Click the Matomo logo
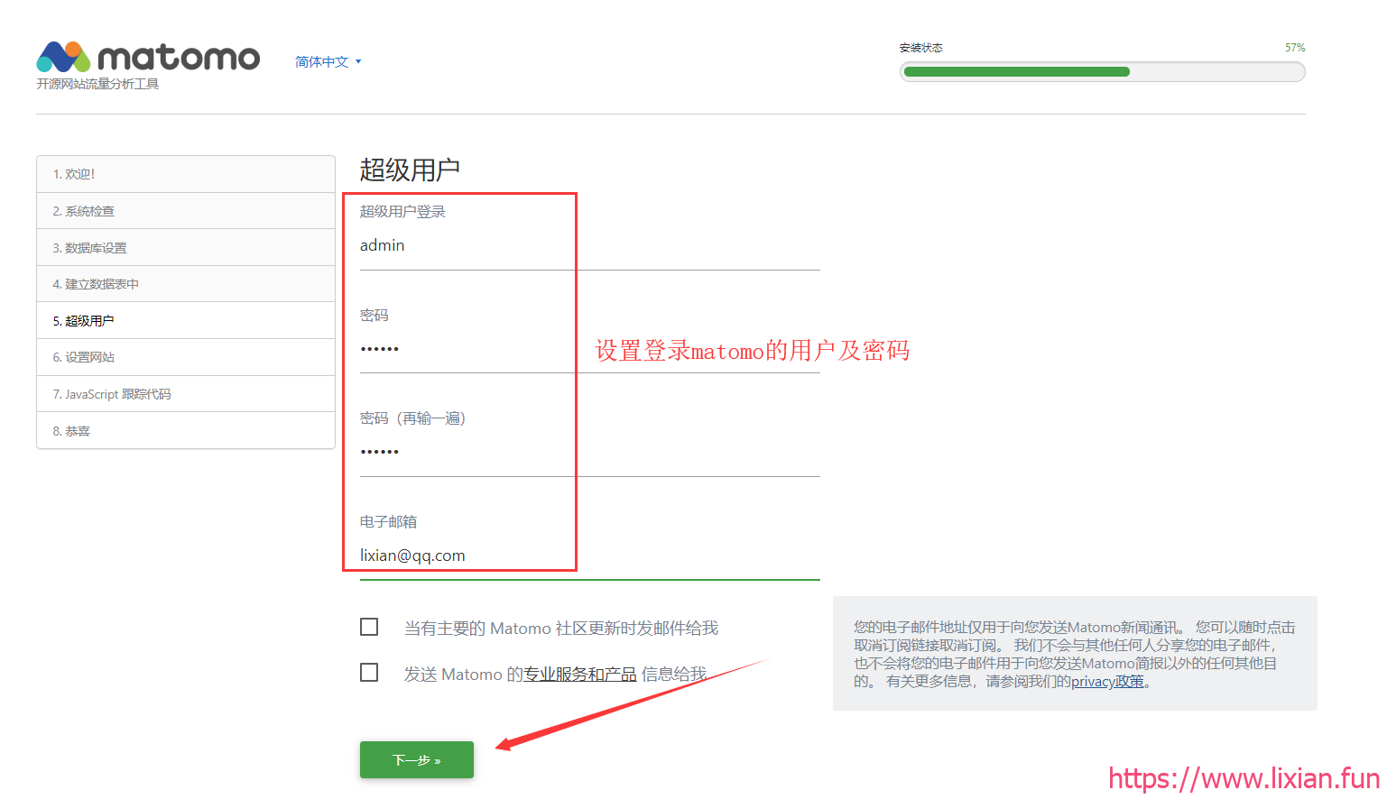This screenshot has width=1387, height=799. [148, 57]
